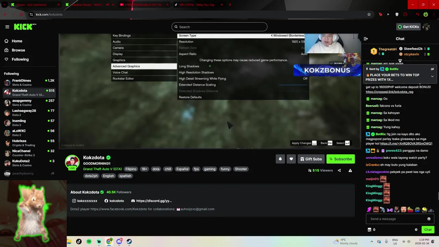Screen dimensions: 439x247
Task: Click the Pepe frog quick emote
Action: click(x=417, y=210)
